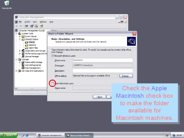Click the Change... offline setting button
The height and width of the screenshot is (138, 184).
[x=126, y=76]
